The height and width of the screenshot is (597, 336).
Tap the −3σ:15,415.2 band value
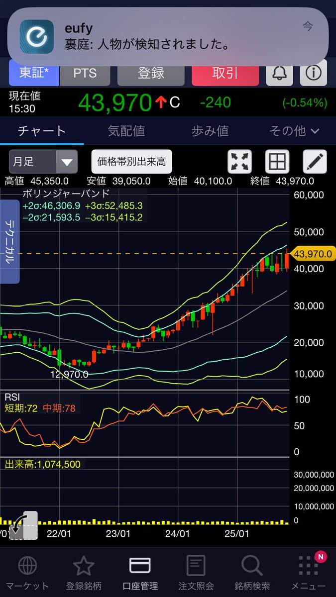[x=113, y=217]
